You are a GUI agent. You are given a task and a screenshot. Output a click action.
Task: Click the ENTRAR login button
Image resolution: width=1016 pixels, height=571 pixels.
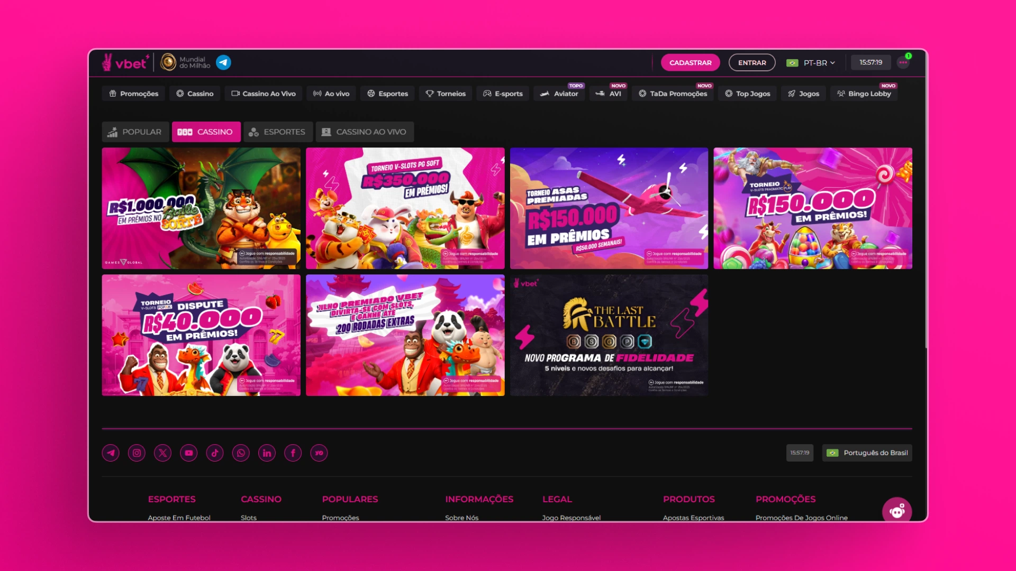(x=752, y=62)
